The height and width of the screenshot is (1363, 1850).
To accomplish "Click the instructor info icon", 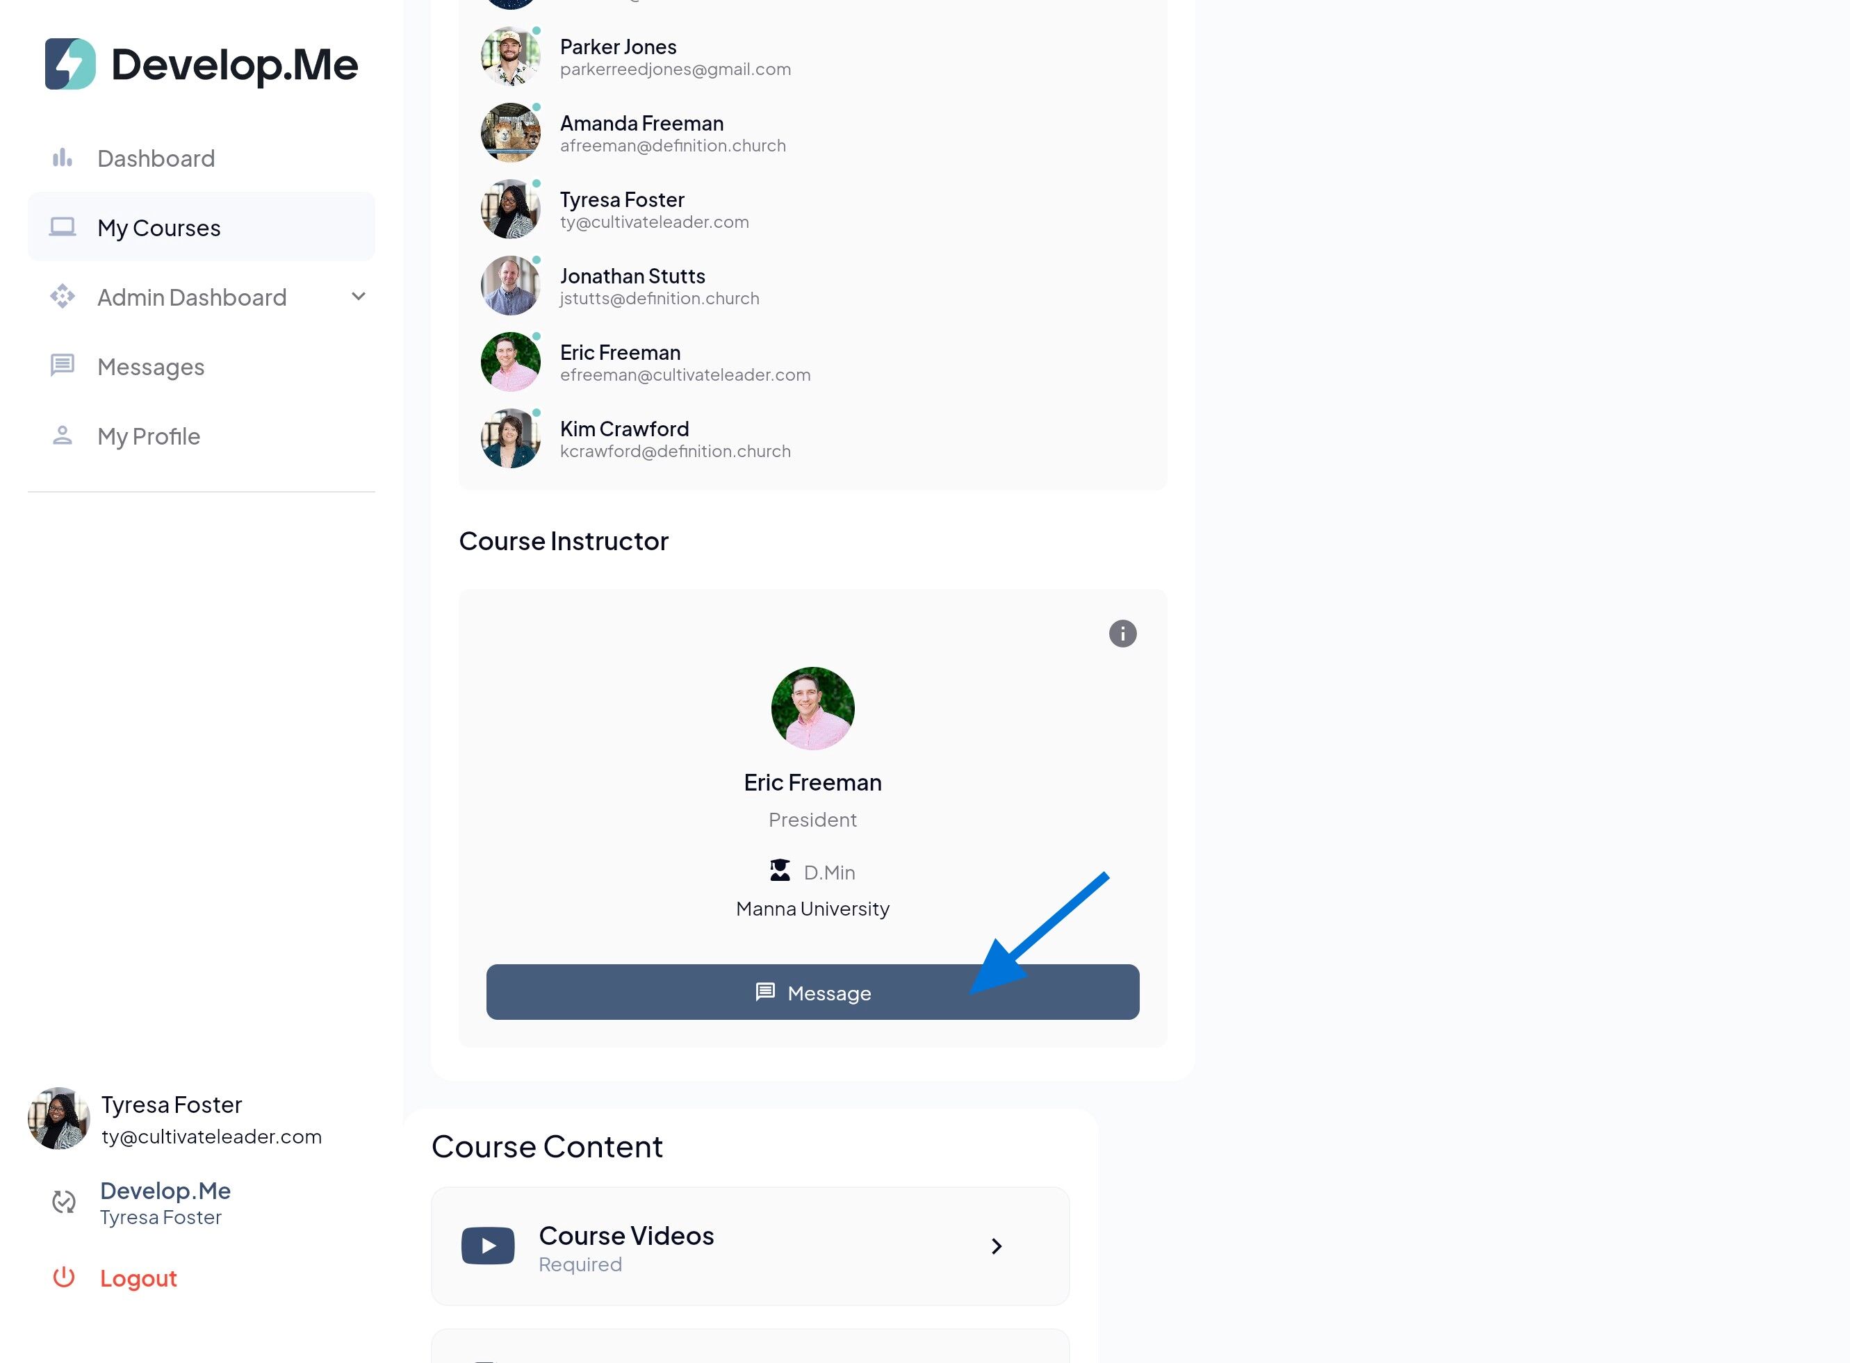I will [1122, 634].
